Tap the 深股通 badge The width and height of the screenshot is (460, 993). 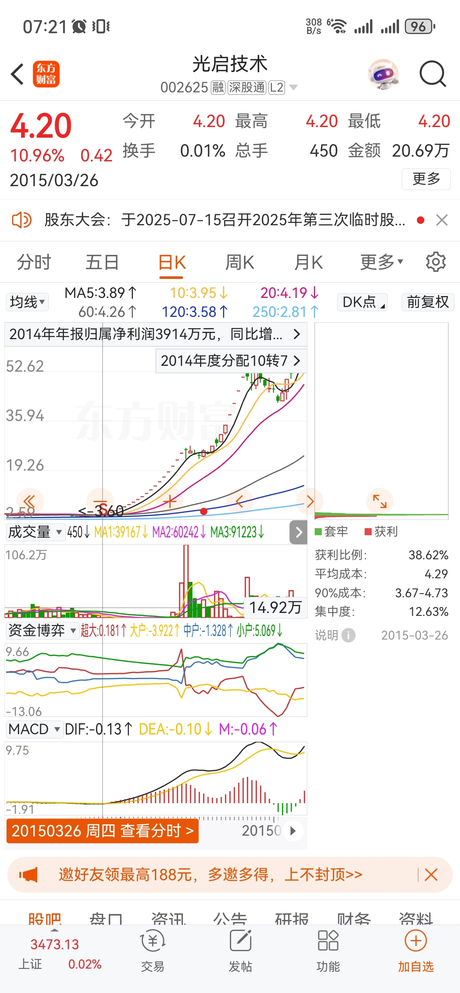(x=247, y=88)
